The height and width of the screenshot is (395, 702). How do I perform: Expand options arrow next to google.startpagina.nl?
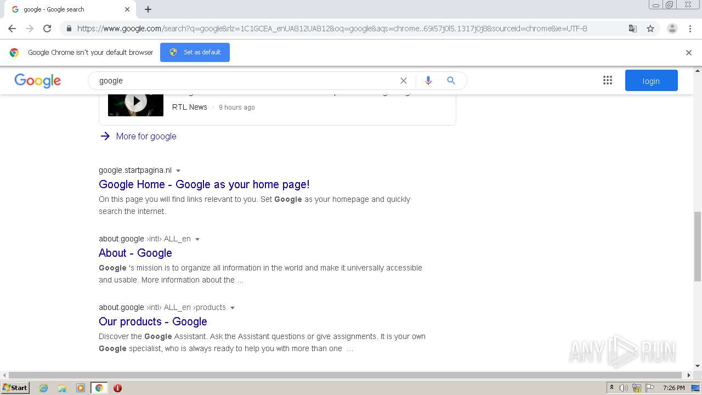point(178,171)
